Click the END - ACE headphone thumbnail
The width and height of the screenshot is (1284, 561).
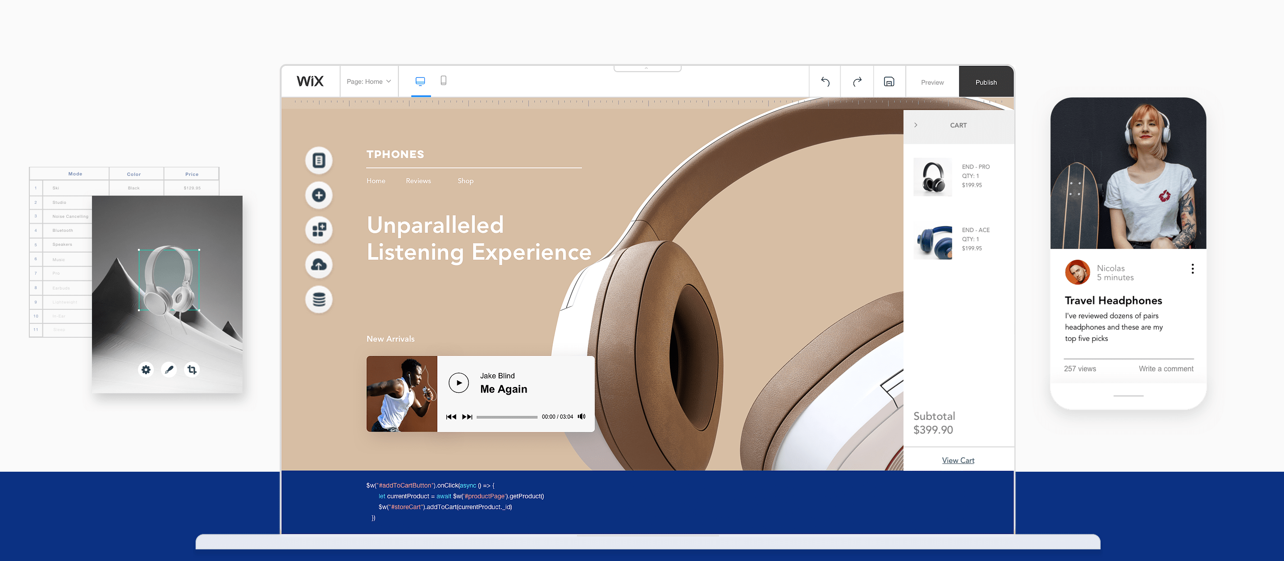tap(933, 240)
